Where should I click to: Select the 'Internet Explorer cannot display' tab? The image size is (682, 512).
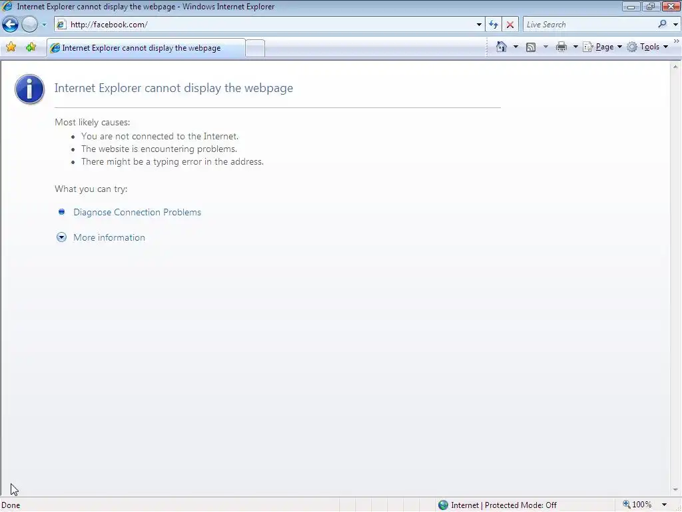(146, 48)
